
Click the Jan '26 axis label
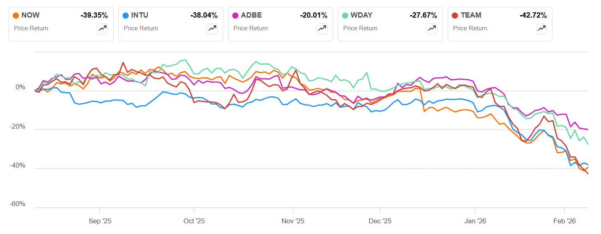(x=475, y=221)
